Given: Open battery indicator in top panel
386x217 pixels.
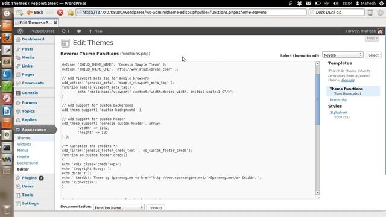Looking at the screenshot, I should click(x=318, y=4).
